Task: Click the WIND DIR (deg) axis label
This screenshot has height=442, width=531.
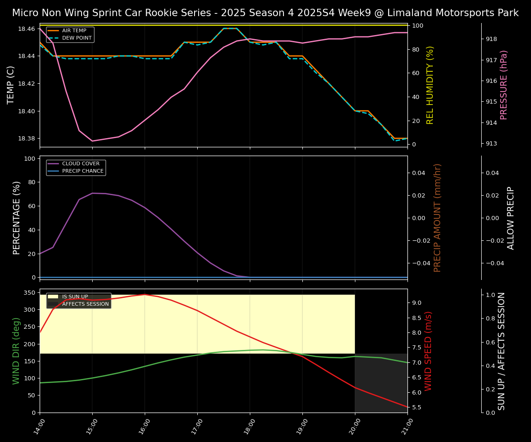Action: pyautogui.click(x=17, y=351)
